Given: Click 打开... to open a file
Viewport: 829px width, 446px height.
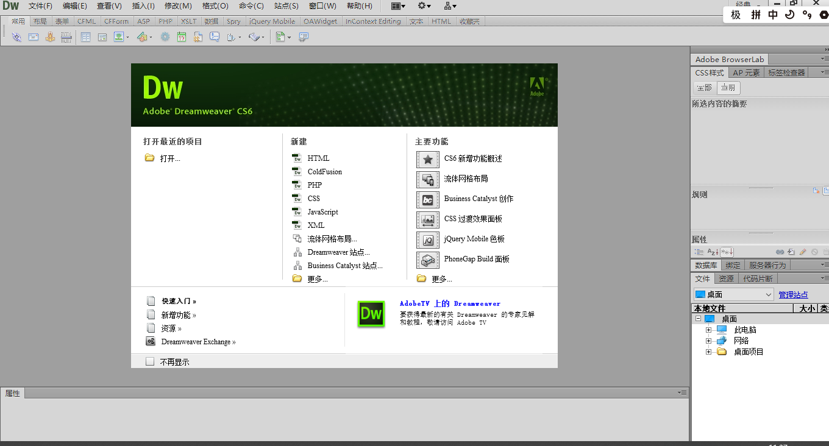Looking at the screenshot, I should tap(170, 158).
